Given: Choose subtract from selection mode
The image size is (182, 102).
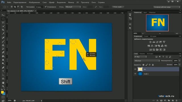Looking at the screenshot, I should [x=18, y=7].
